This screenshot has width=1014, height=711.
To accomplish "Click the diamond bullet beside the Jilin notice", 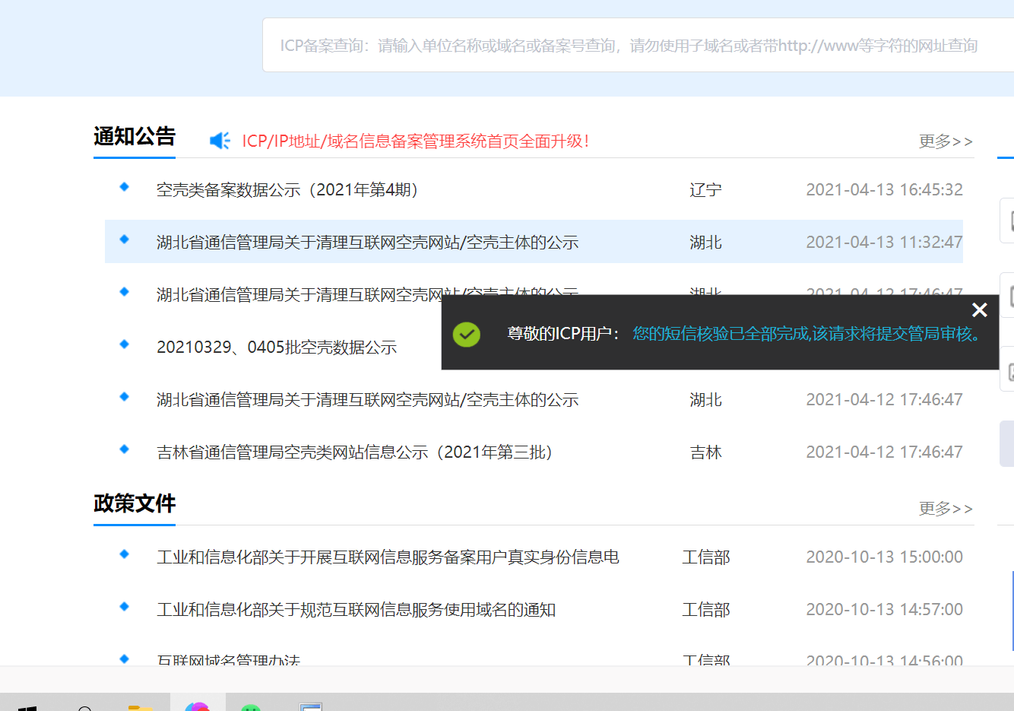I will (125, 449).
